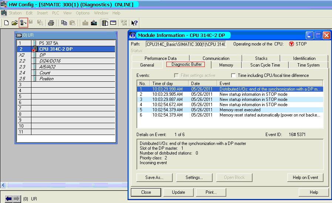Click the Print... button
332x203 pixels.
pyautogui.click(x=211, y=192)
